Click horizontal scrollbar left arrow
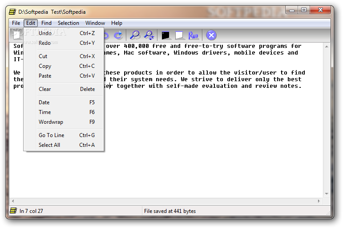This screenshot has height=228, width=343. (13, 201)
